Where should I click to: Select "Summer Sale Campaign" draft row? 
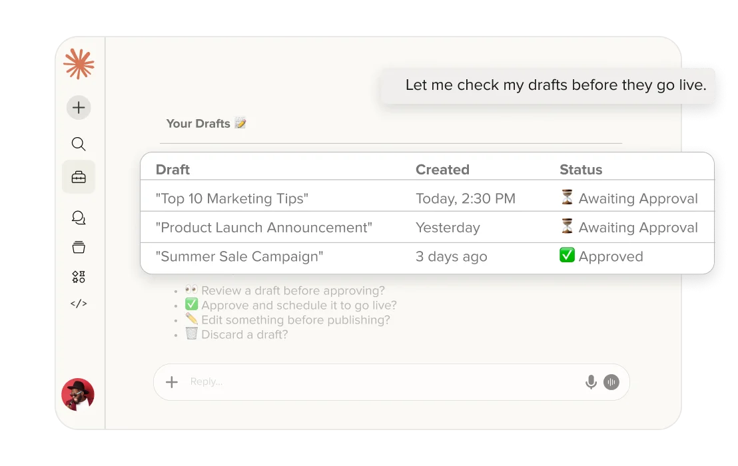pos(239,257)
